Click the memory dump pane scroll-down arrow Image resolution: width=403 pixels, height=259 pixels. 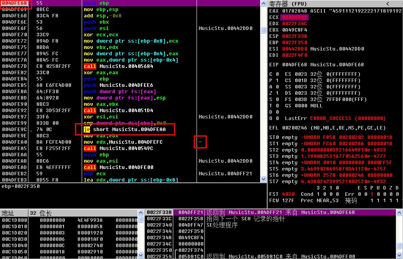click(x=141, y=255)
